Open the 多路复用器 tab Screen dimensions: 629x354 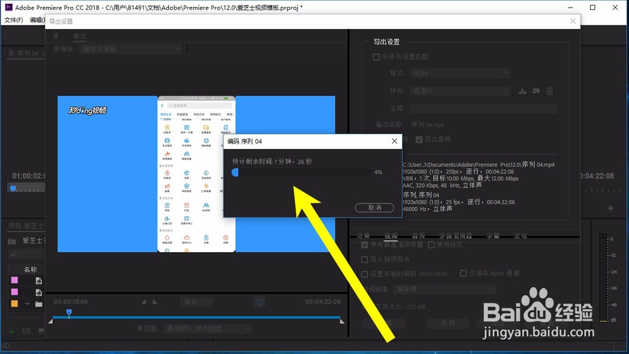(x=455, y=236)
